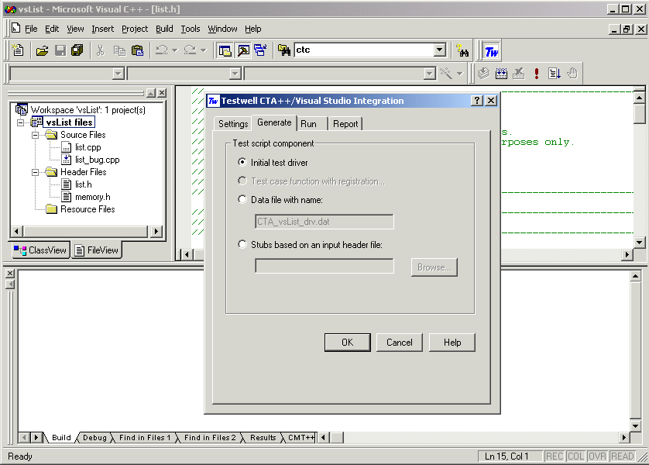Click the Save All toolbar icon

tap(77, 50)
